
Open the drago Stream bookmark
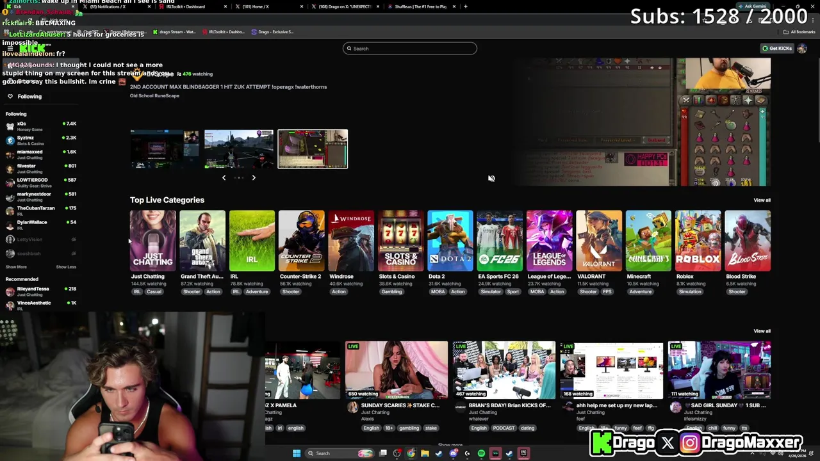click(174, 32)
